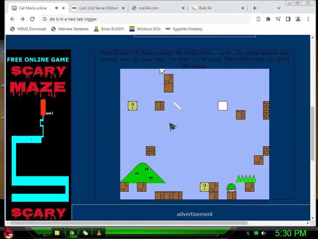Switch to the rue344.com tab
Viewport: 318px width, 239px height.
(x=158, y=8)
